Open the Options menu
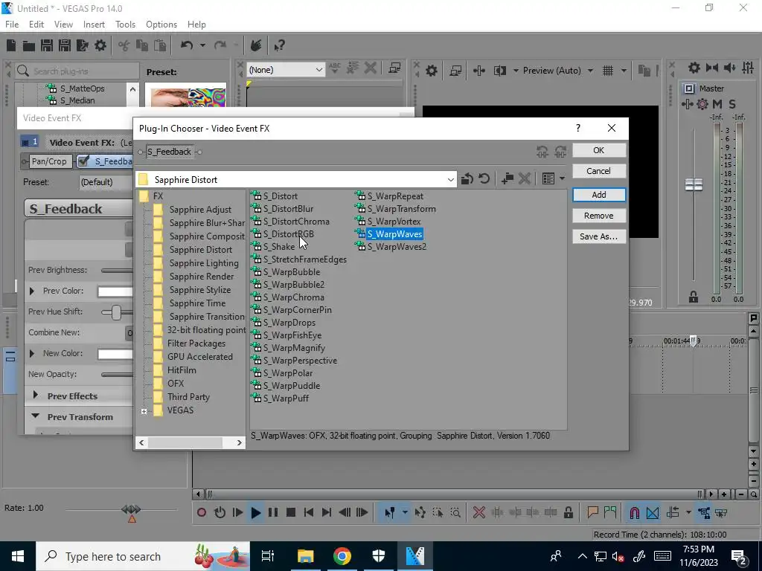 [x=161, y=25]
